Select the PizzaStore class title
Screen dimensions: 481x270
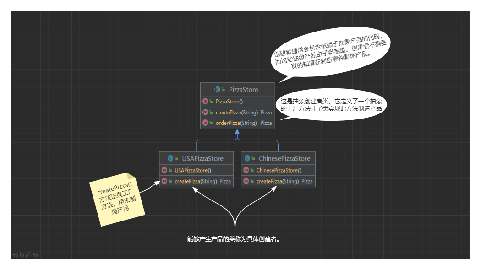click(x=243, y=90)
